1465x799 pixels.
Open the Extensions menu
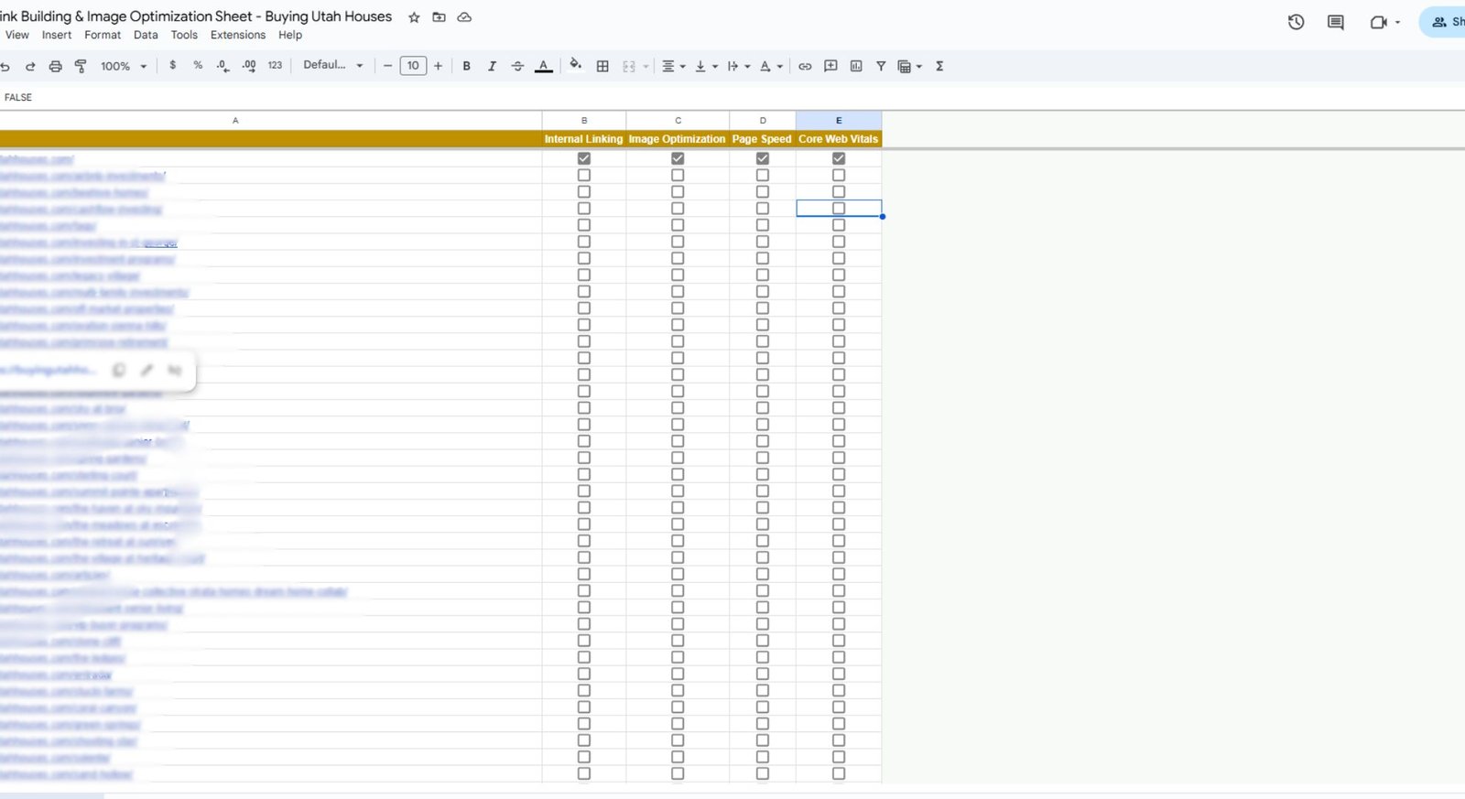point(237,35)
